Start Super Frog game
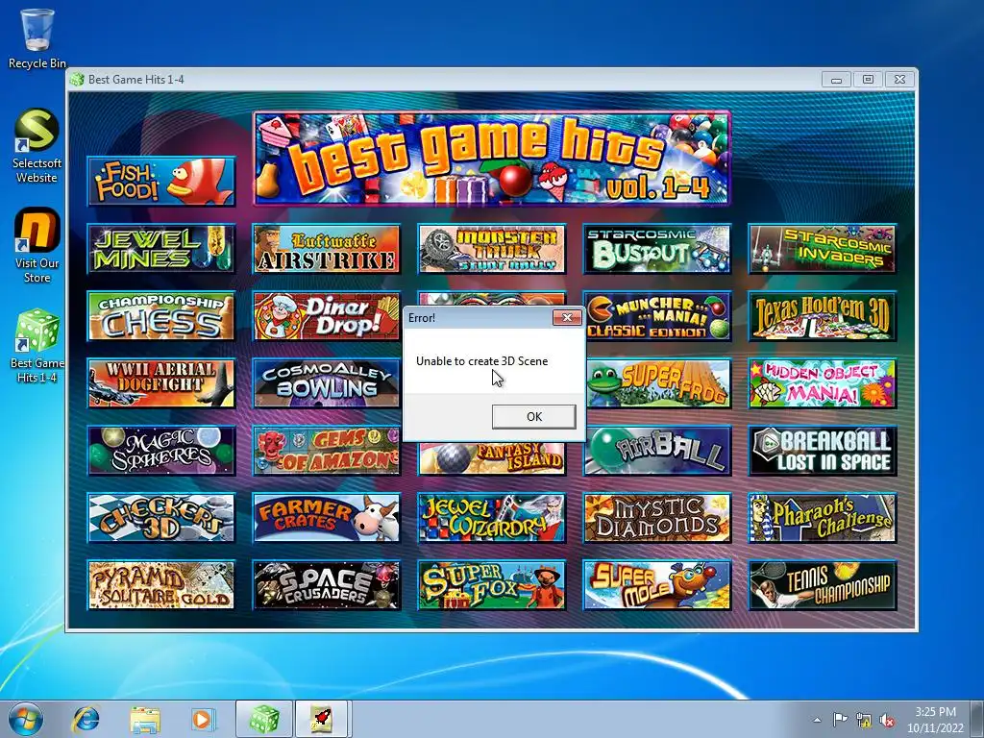The width and height of the screenshot is (984, 738). pos(659,383)
